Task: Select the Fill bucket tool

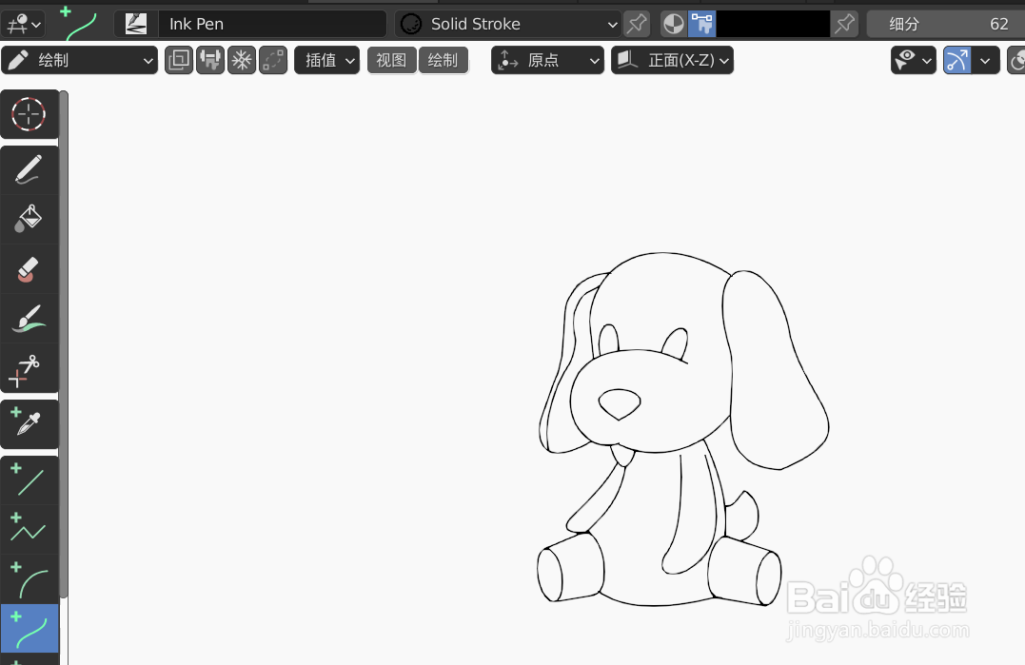Action: (x=29, y=220)
